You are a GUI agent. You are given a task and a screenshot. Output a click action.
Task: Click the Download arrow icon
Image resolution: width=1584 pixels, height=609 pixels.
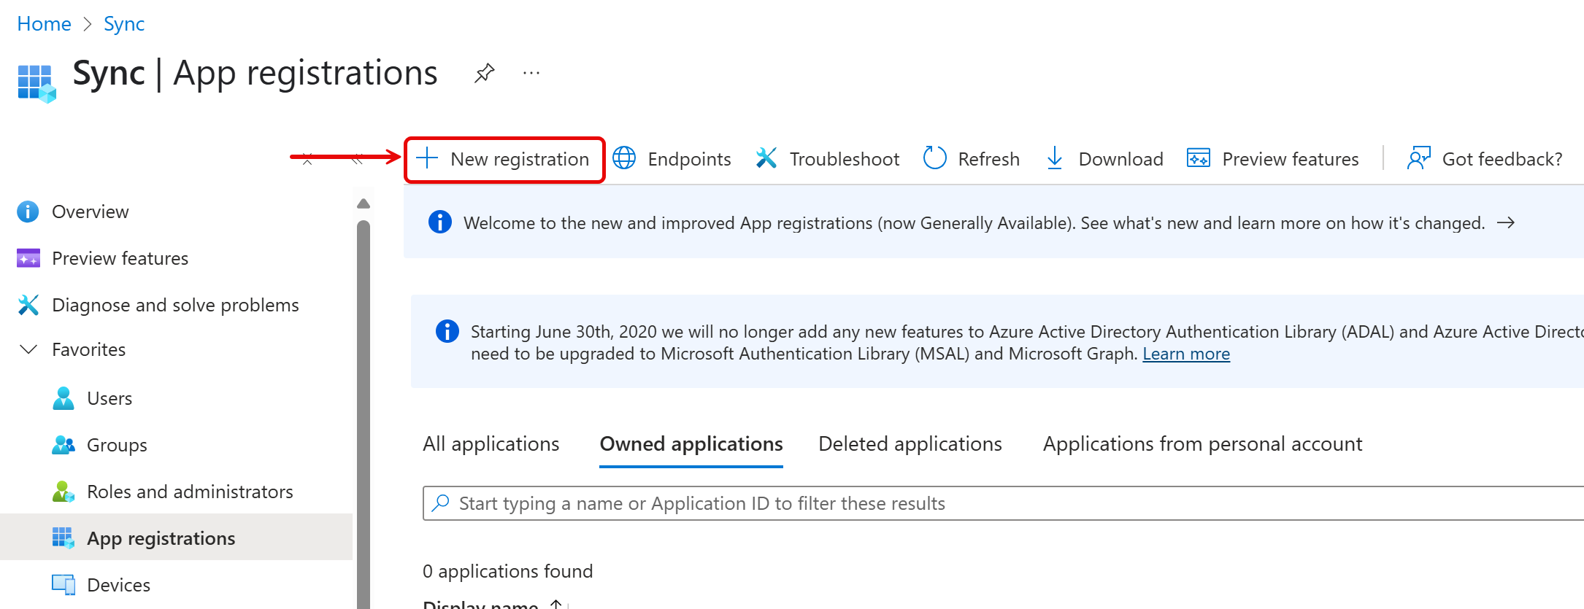[x=1055, y=158]
